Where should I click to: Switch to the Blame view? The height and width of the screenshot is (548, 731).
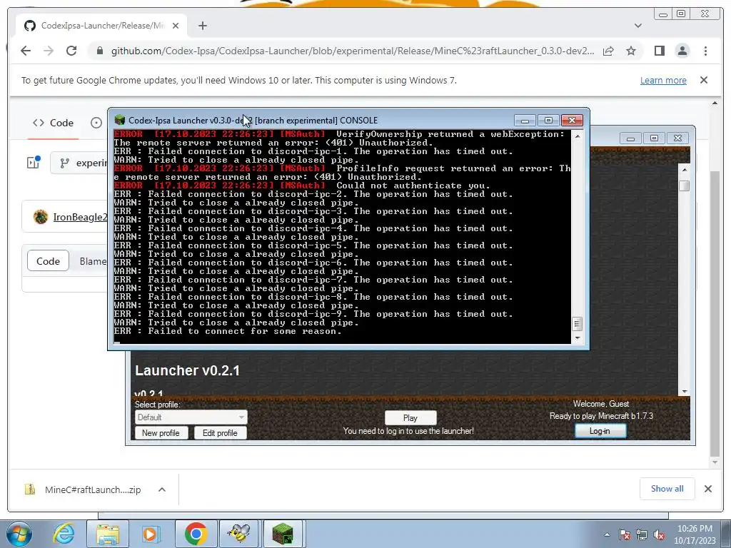pos(93,261)
